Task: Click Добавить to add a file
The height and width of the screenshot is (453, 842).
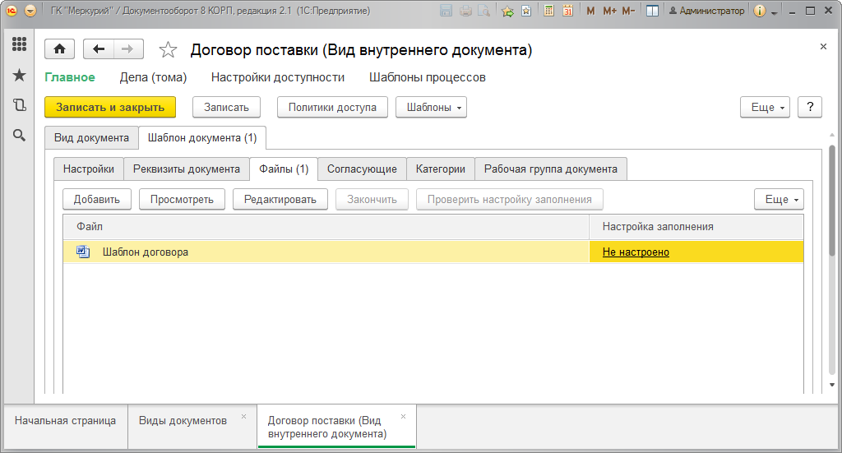Action: click(x=97, y=200)
